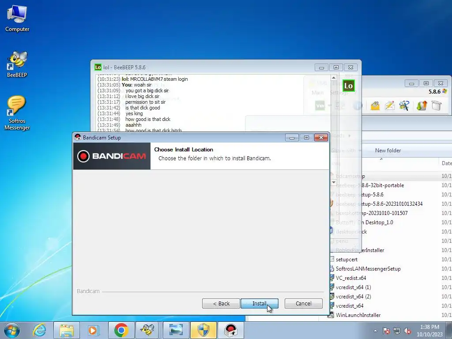Open Windows Media Player from taskbar
Image resolution: width=452 pixels, height=339 pixels.
[x=93, y=330]
